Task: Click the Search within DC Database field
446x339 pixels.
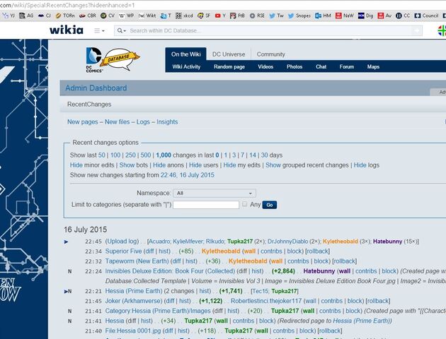Action: click(x=269, y=30)
